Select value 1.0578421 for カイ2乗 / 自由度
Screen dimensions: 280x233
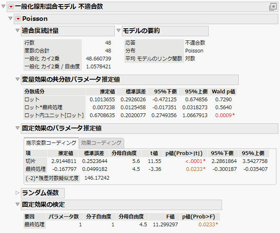98,67
